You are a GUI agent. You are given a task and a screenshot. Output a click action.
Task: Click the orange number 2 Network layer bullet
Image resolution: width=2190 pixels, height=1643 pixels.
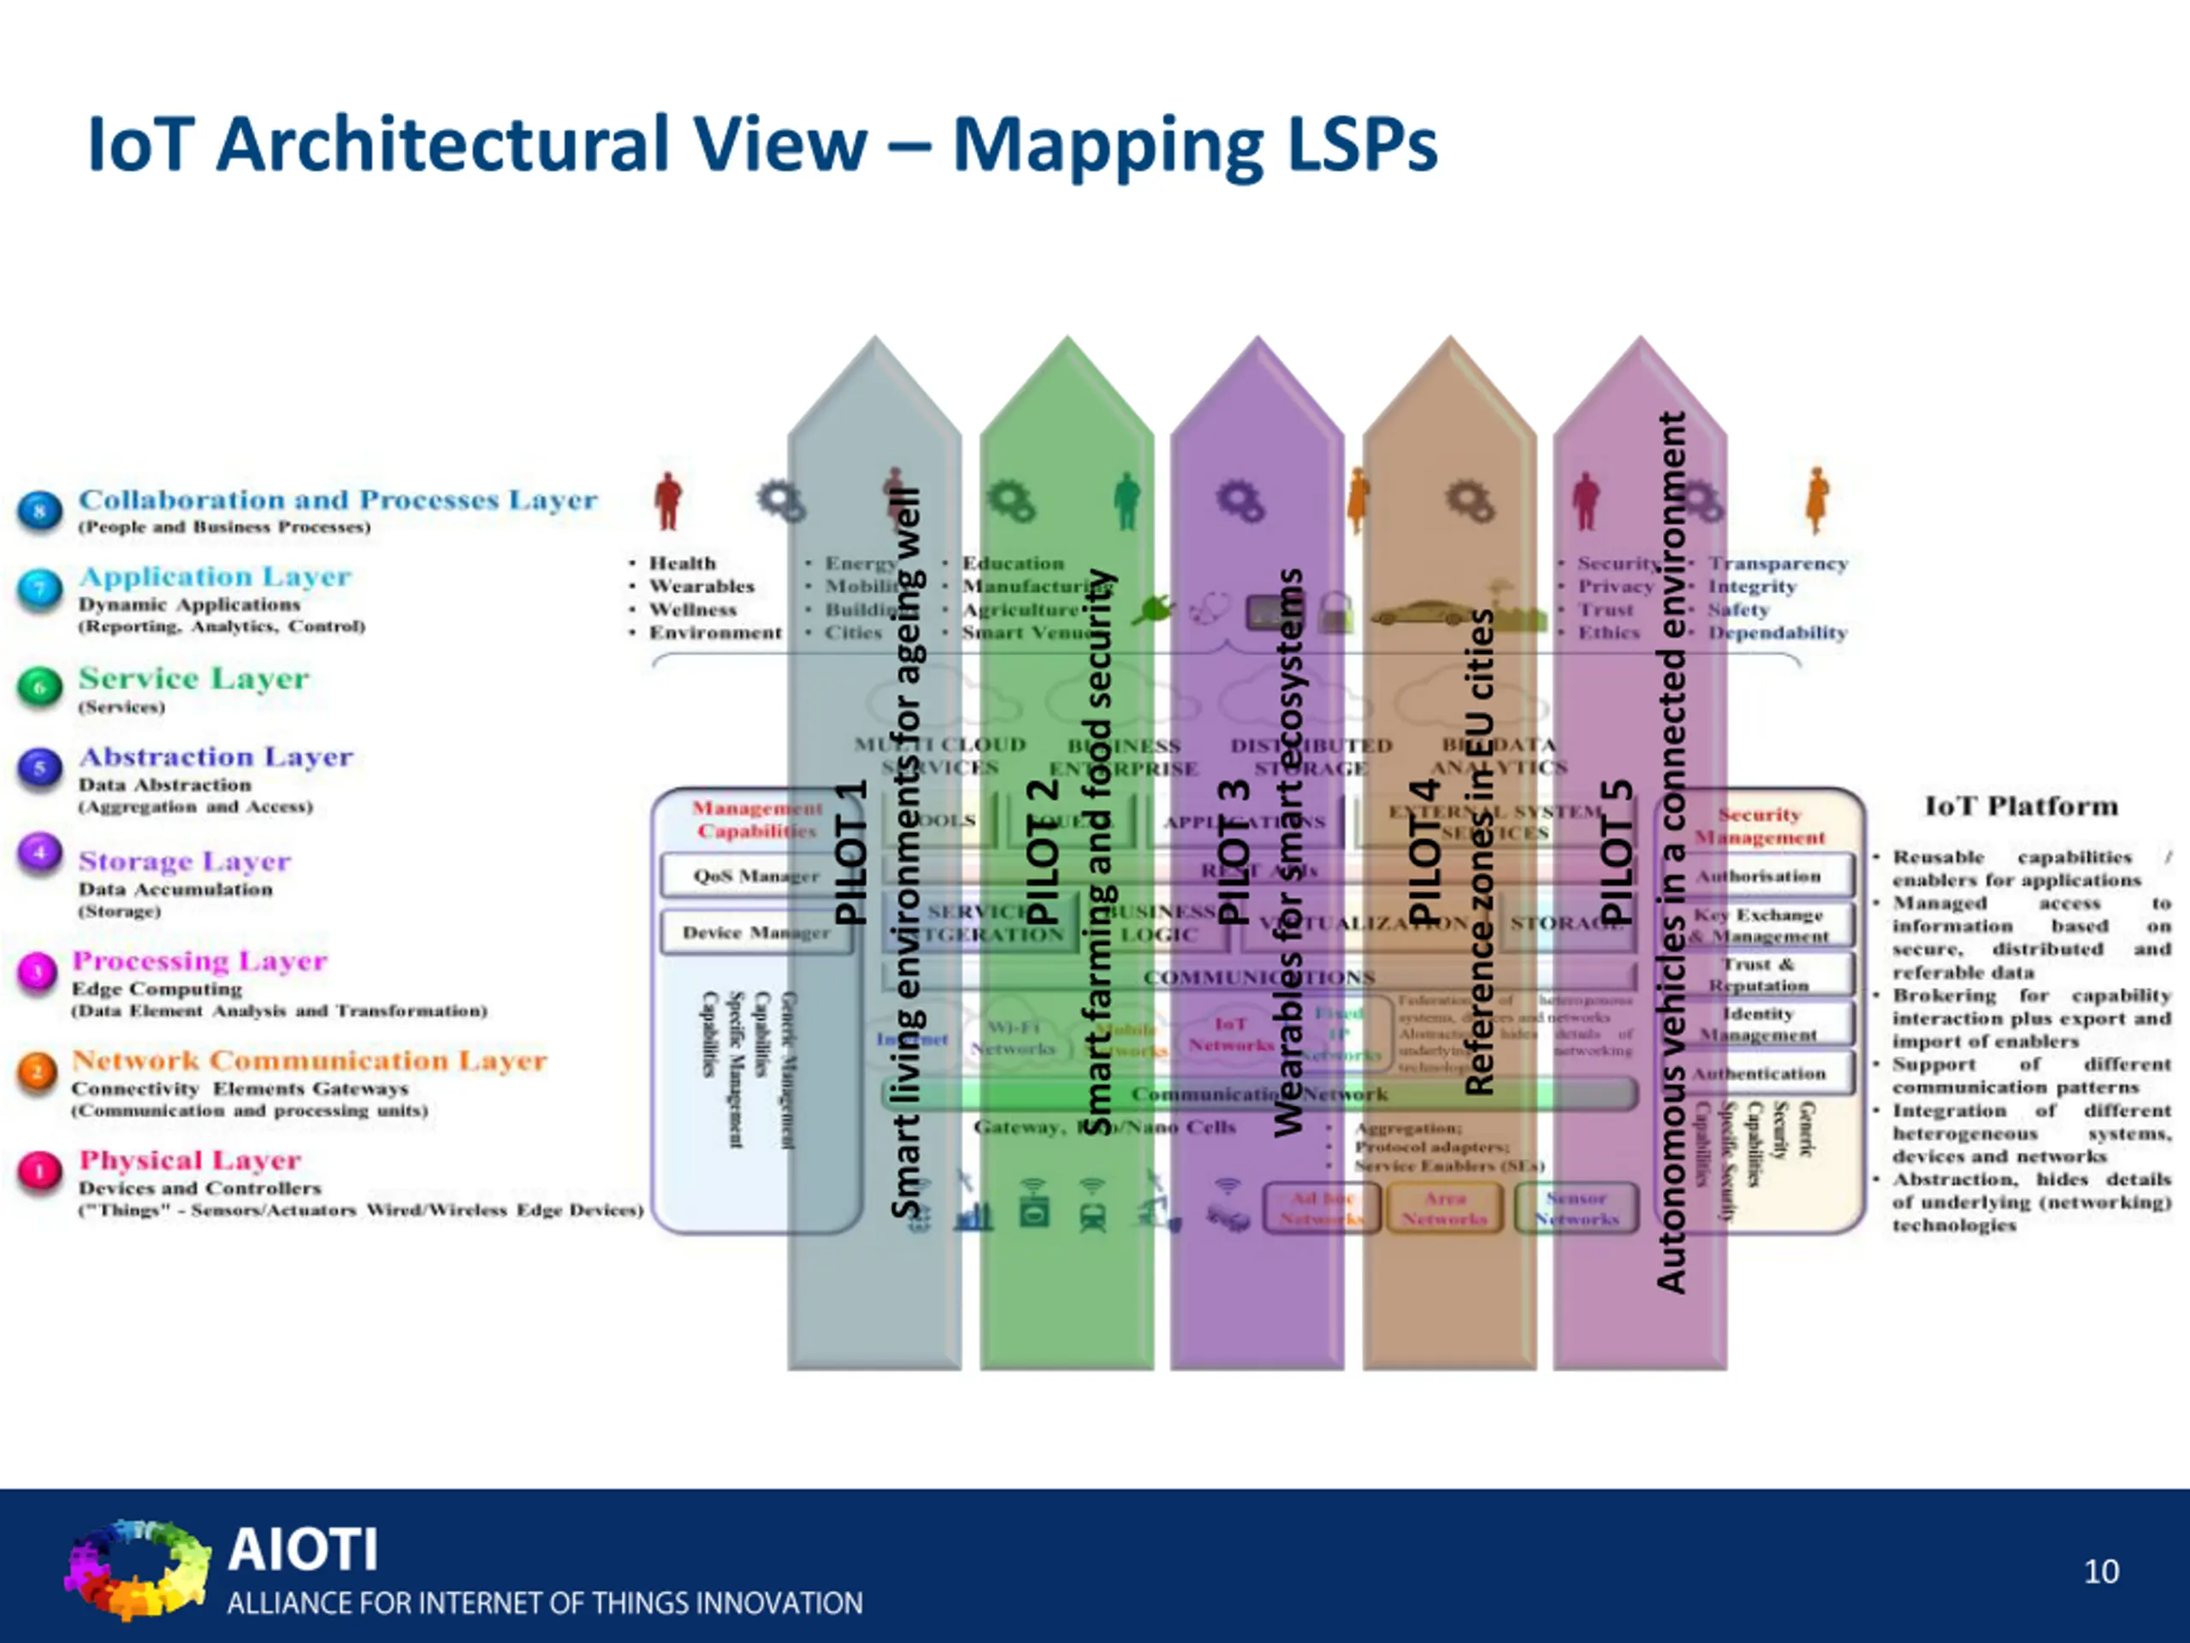tap(38, 1071)
